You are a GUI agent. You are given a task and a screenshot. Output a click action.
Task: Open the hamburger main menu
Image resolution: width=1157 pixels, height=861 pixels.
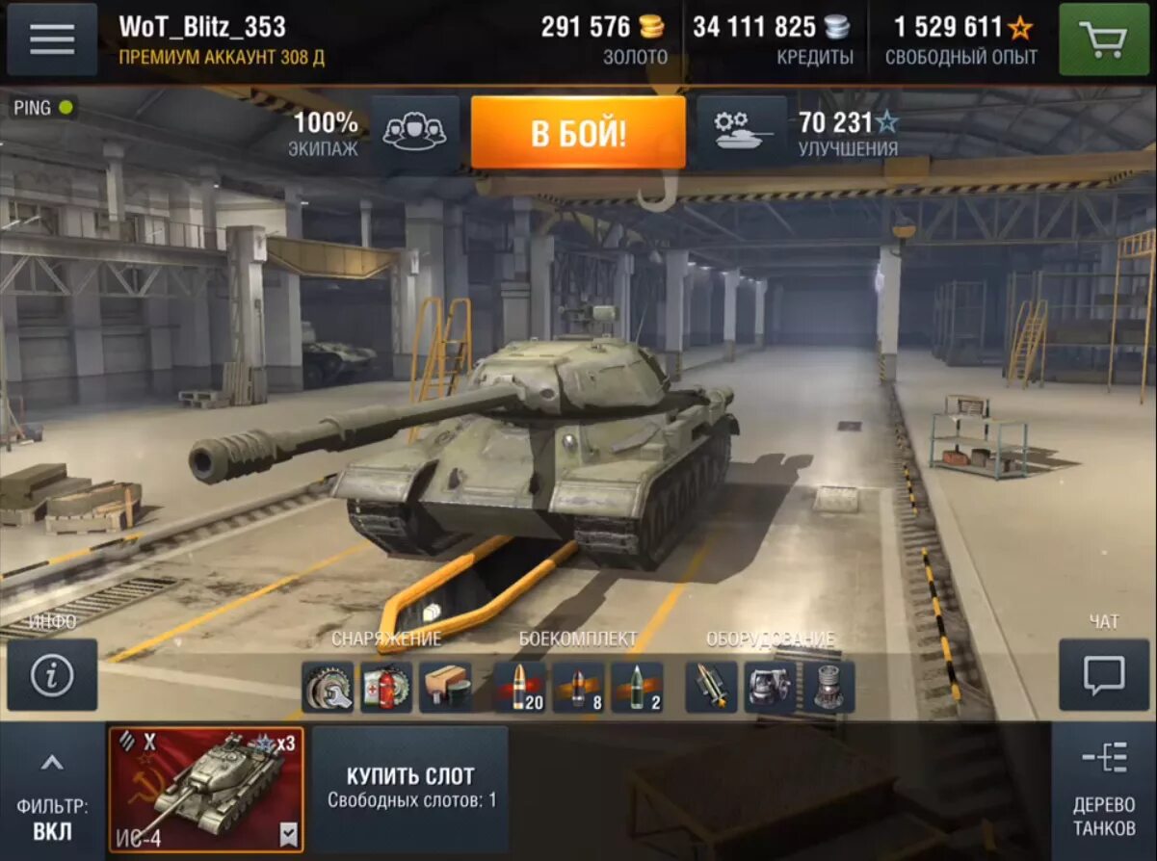[52, 39]
